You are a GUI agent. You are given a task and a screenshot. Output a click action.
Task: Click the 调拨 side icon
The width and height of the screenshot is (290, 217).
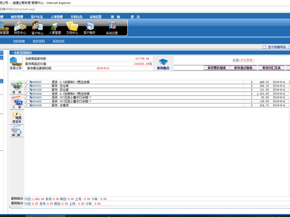(16, 131)
